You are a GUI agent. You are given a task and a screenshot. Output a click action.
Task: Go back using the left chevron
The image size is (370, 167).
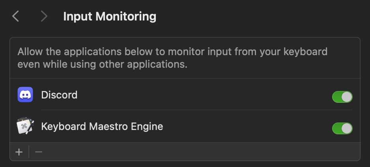click(x=15, y=17)
